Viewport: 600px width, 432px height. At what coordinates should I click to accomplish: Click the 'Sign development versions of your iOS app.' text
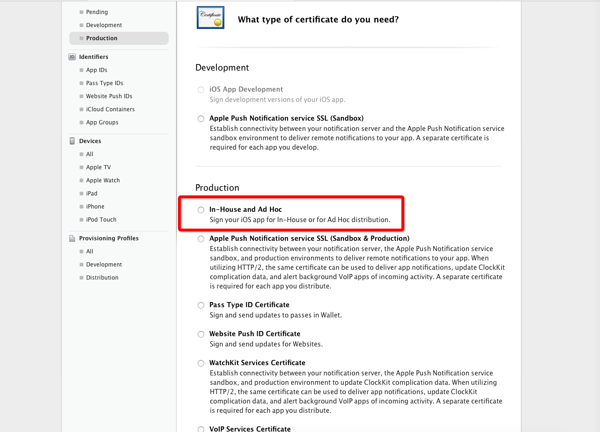[277, 100]
